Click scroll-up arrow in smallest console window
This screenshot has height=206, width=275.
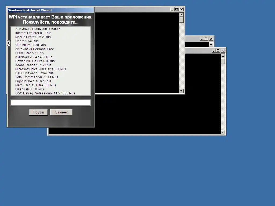[x=211, y=44]
